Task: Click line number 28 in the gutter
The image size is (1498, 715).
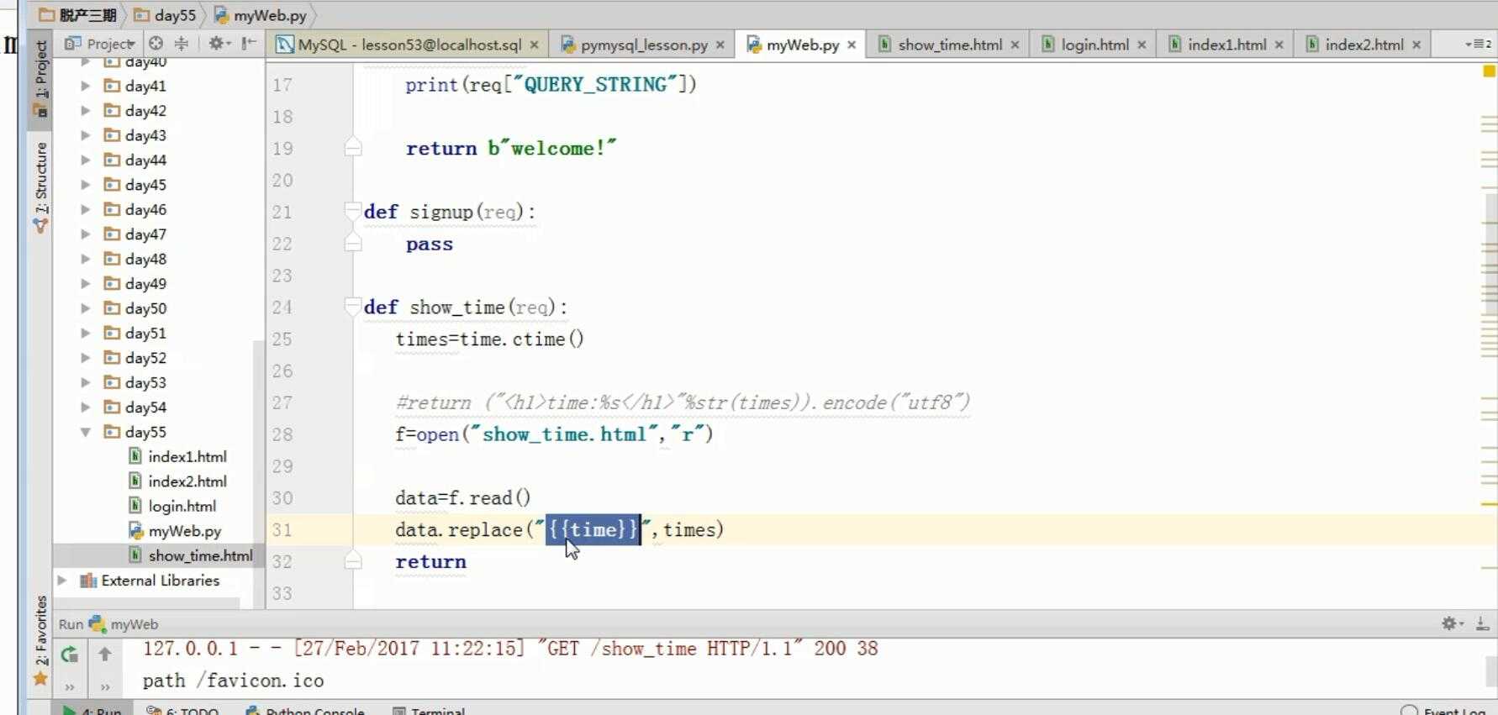Action: (282, 434)
